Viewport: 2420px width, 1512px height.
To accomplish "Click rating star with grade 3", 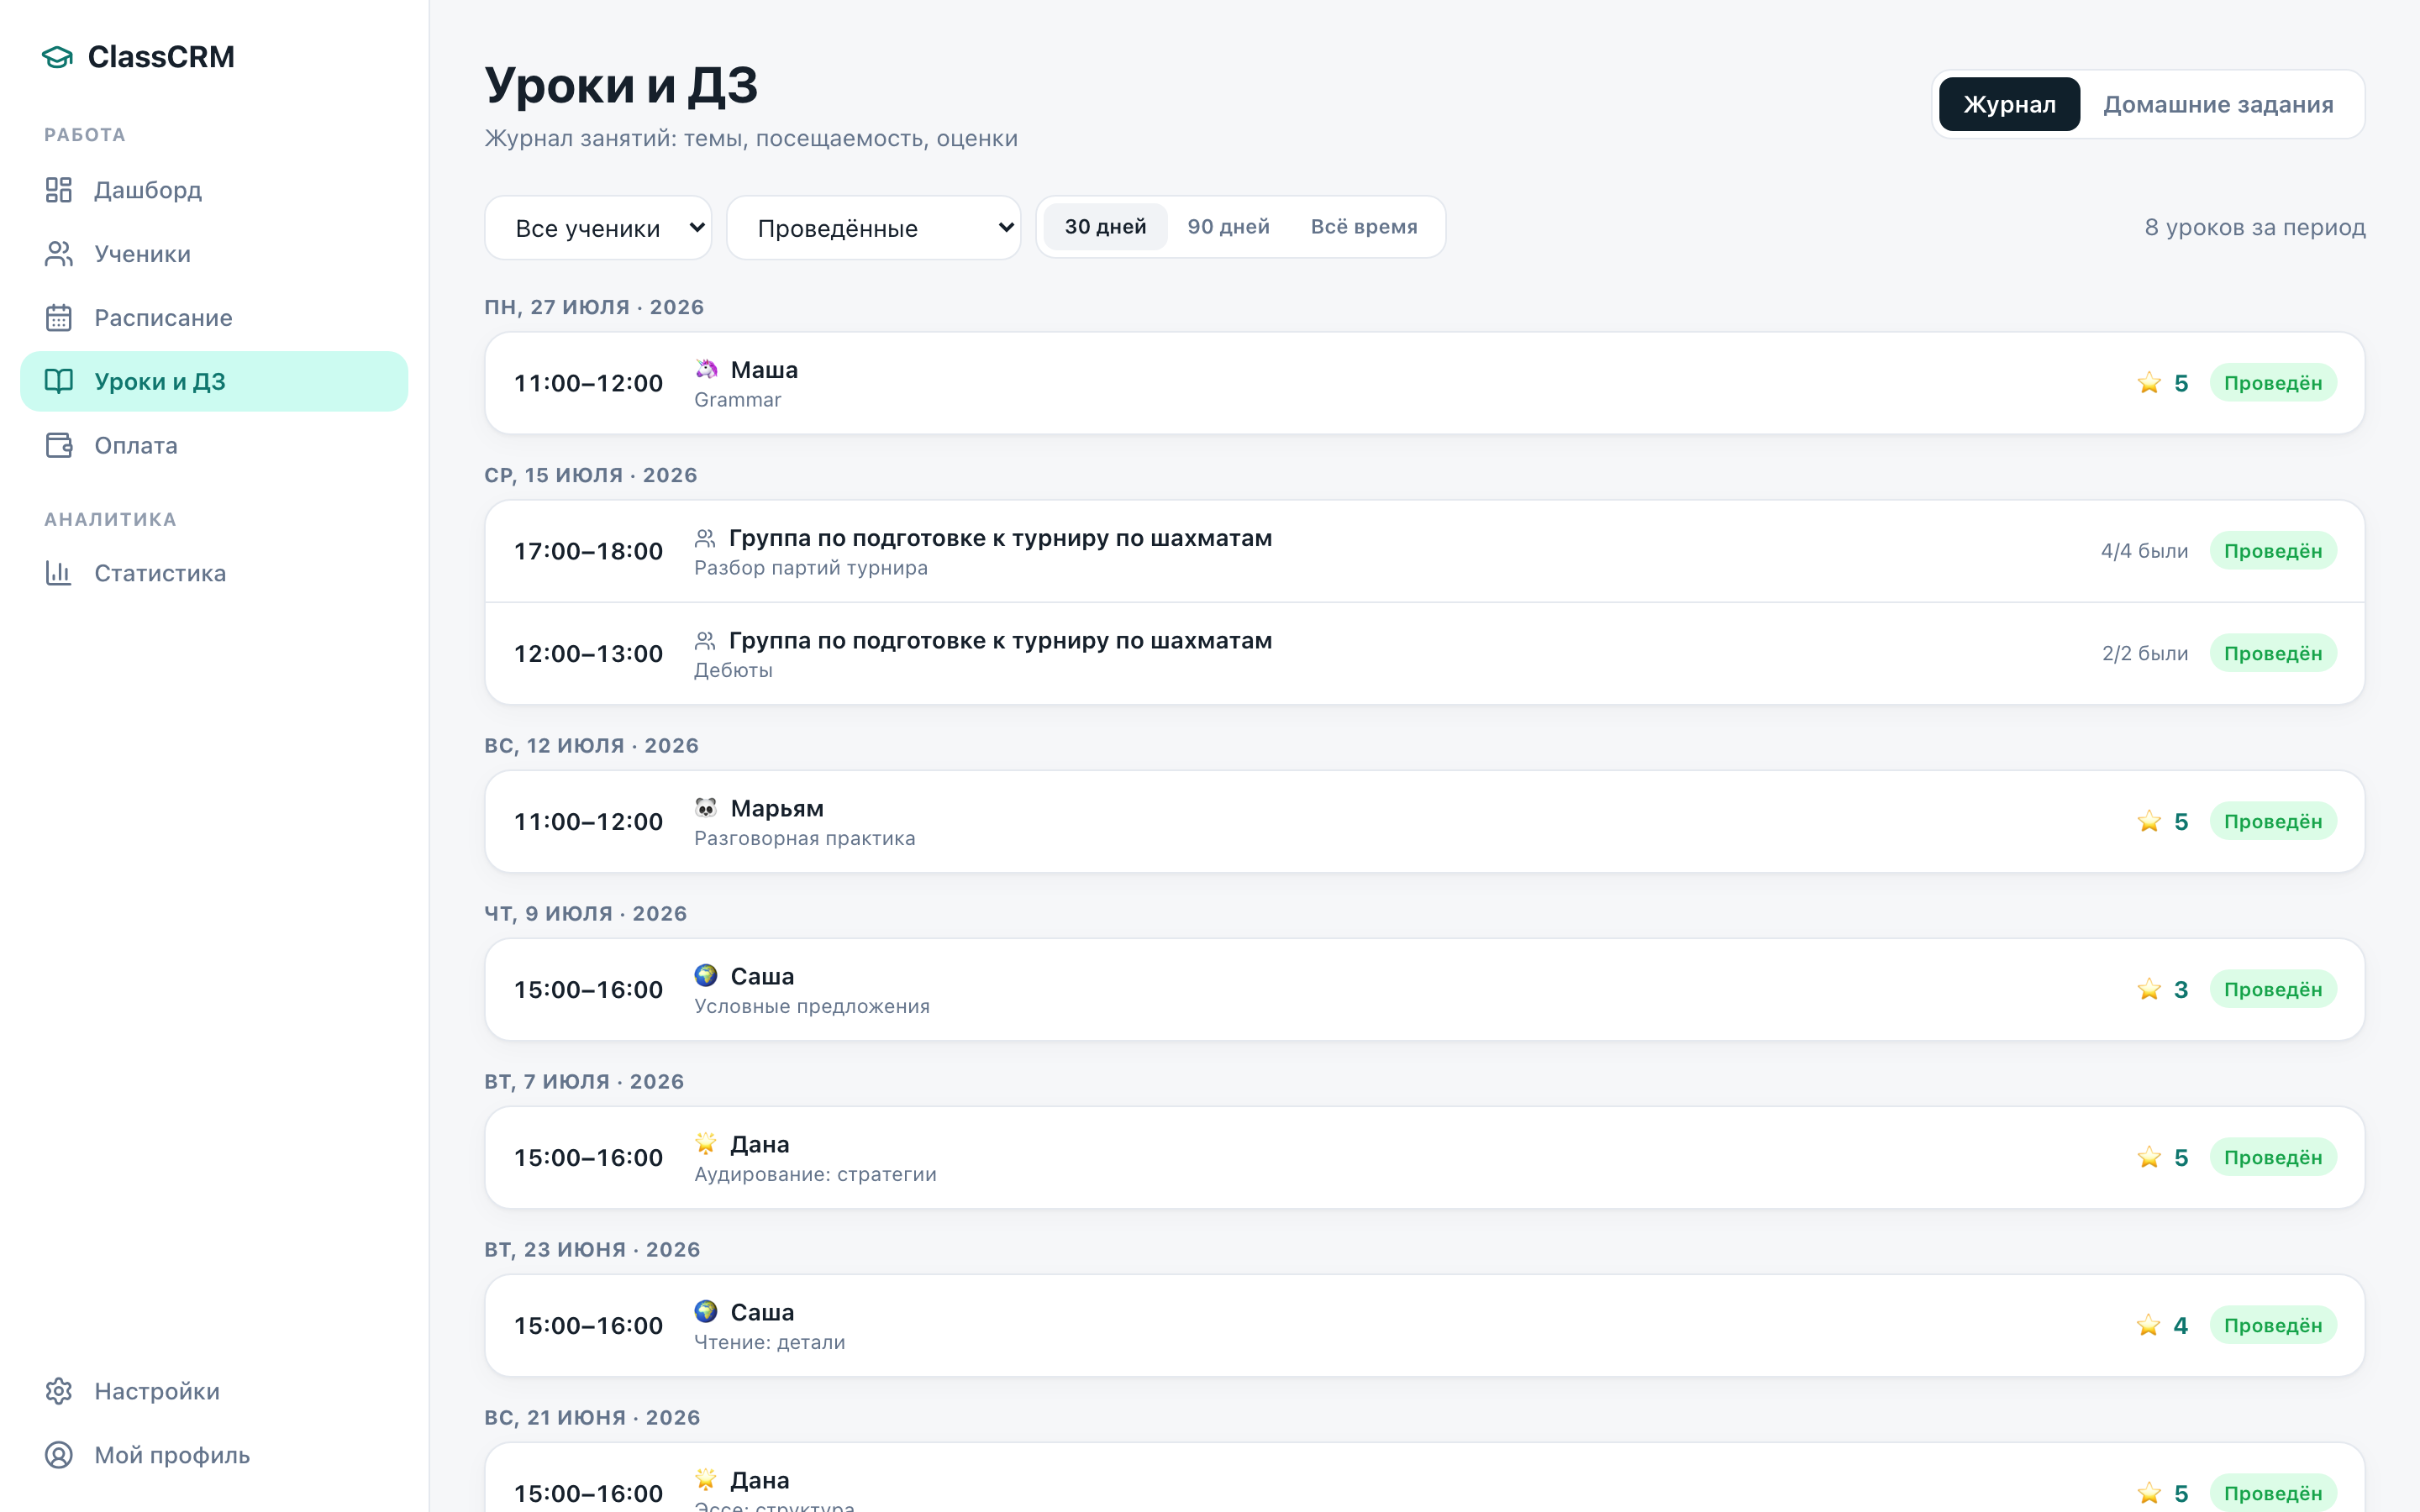I will click(x=2149, y=989).
